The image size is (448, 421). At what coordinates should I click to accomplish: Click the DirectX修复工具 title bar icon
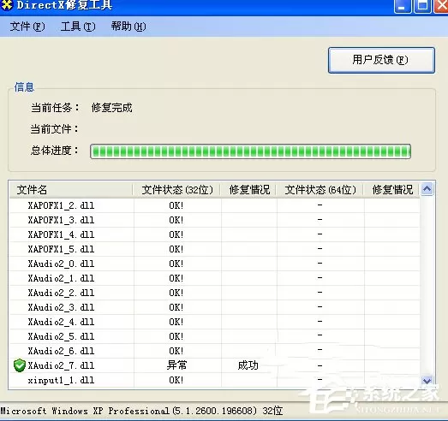click(7, 5)
